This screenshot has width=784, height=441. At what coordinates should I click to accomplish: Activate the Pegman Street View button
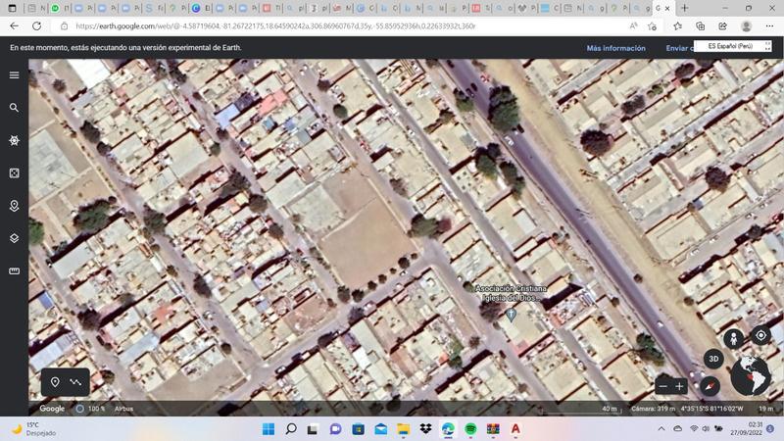[x=733, y=339]
